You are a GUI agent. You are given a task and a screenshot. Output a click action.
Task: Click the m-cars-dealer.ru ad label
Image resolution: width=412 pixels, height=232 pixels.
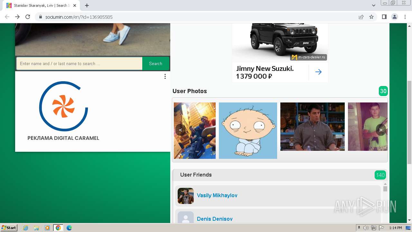(x=309, y=57)
